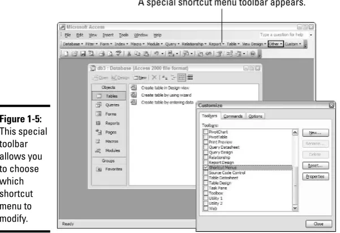The width and height of the screenshot is (340, 233).
Task: Open the Database shortcut menu dropdown
Action: click(x=73, y=44)
